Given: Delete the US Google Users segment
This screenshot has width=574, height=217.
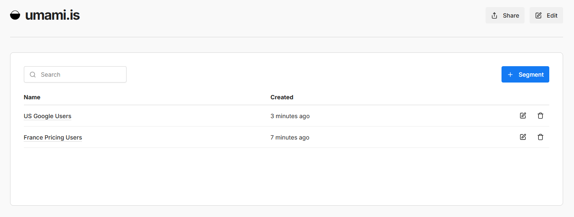Looking at the screenshot, I should pos(540,116).
